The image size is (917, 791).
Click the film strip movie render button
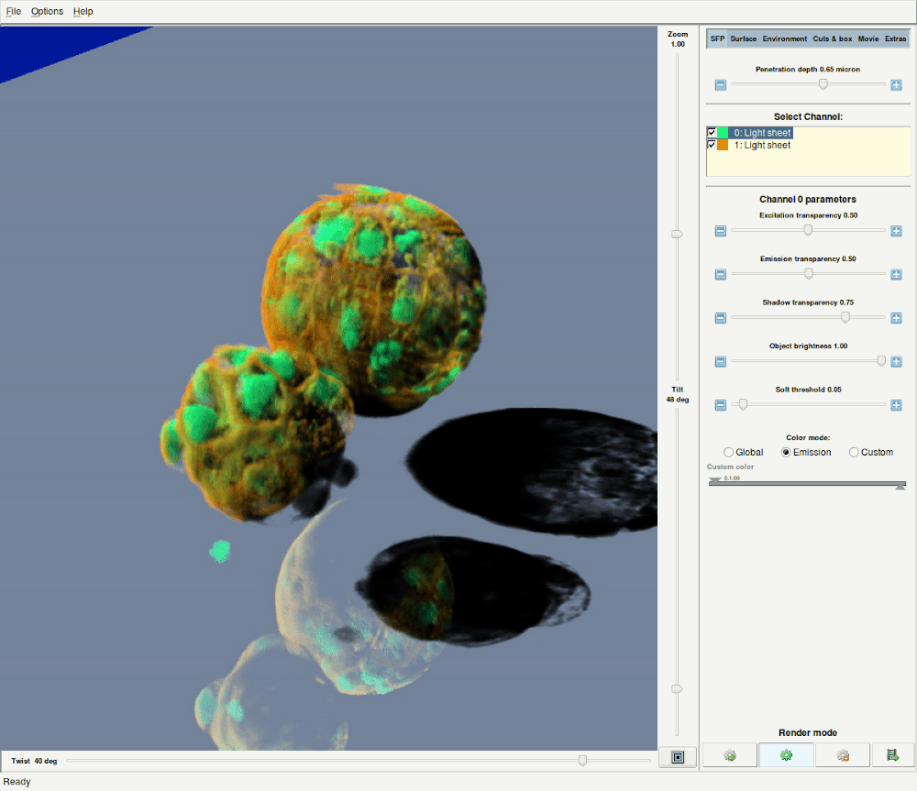[892, 755]
